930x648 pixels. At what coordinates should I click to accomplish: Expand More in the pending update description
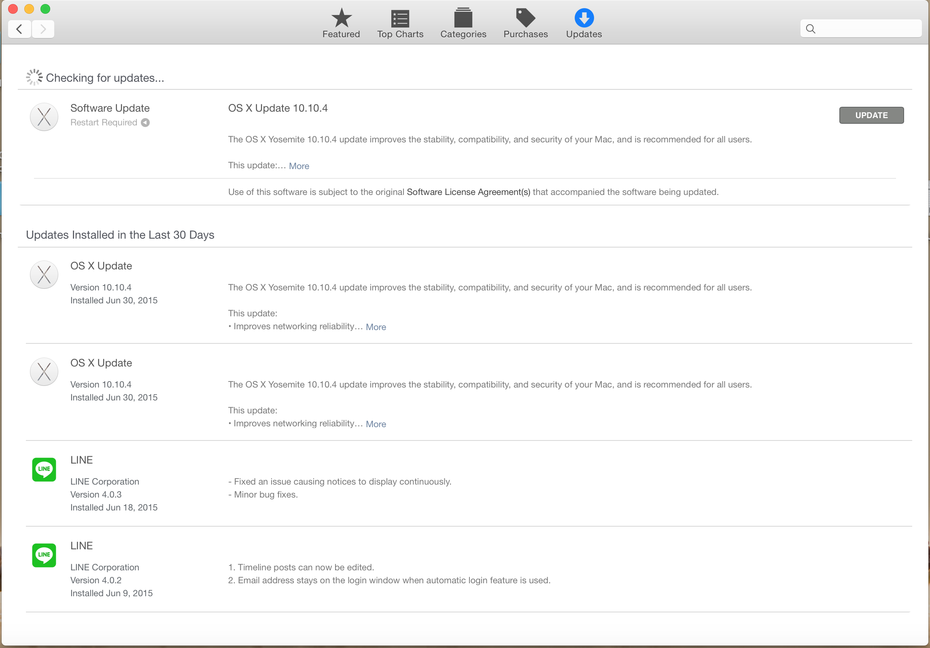[x=299, y=166]
